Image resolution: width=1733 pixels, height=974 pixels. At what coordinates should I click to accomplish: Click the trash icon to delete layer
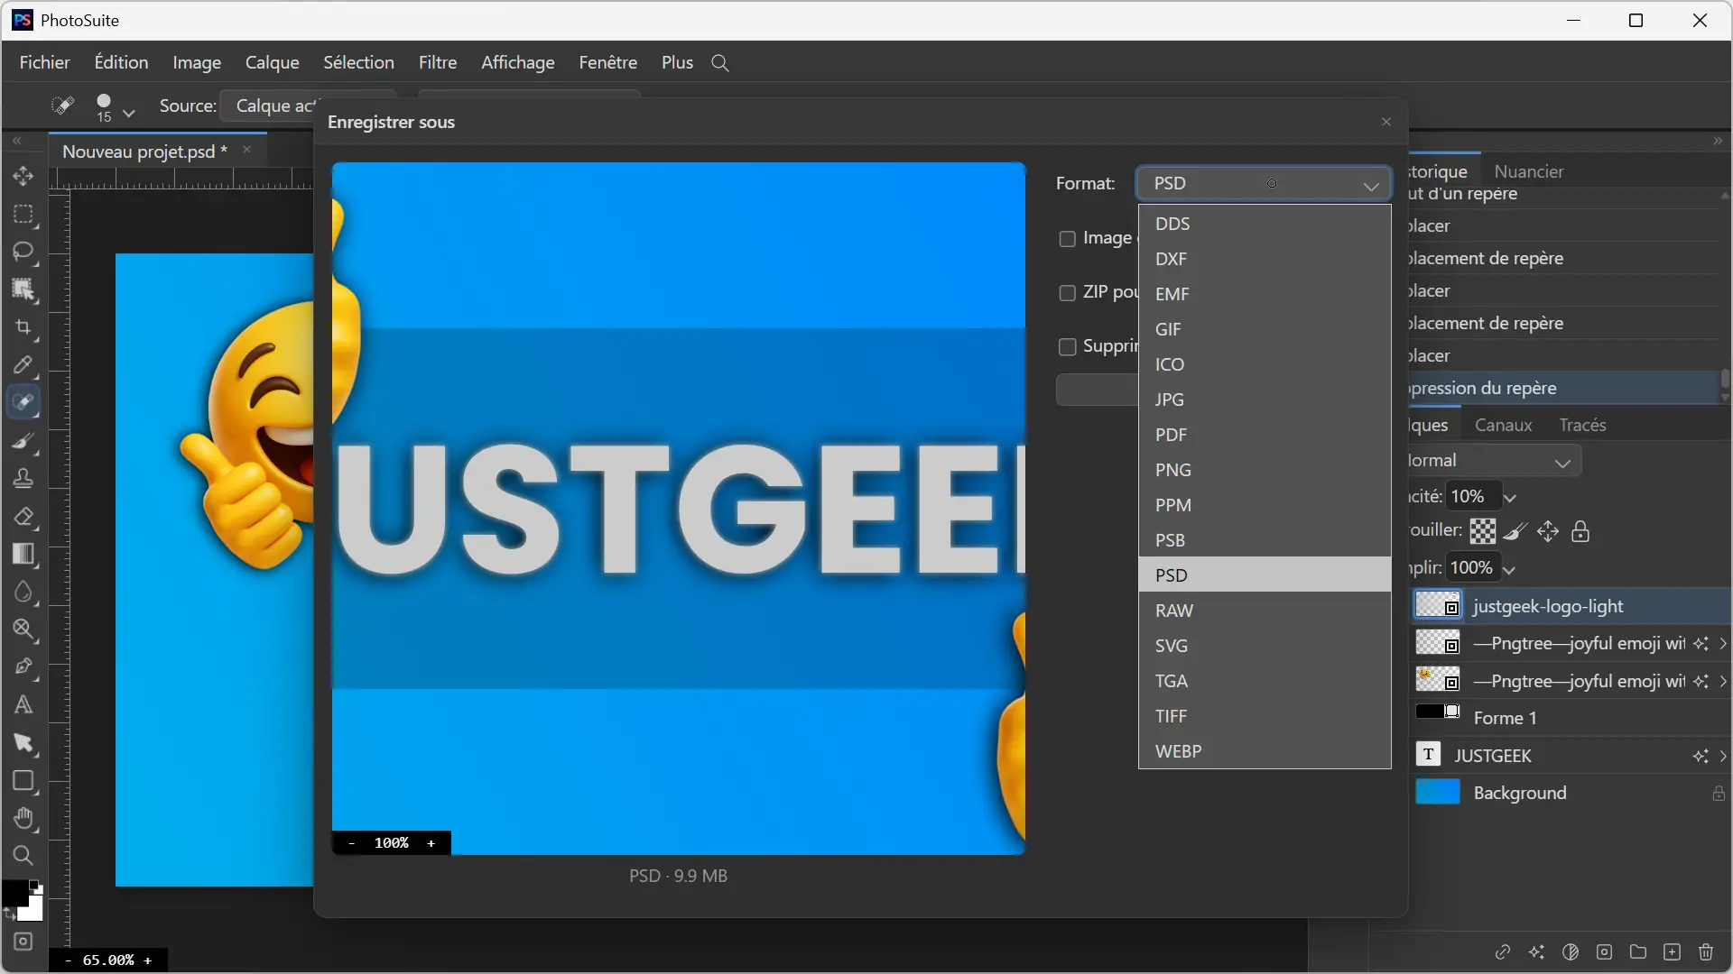tap(1706, 951)
